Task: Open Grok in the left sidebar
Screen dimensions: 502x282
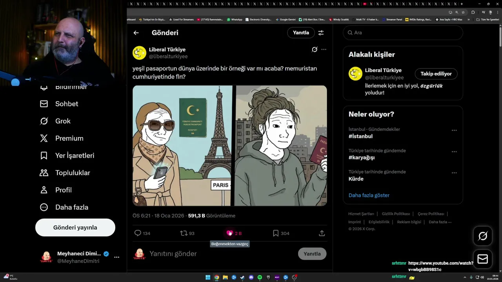Action: (55, 121)
